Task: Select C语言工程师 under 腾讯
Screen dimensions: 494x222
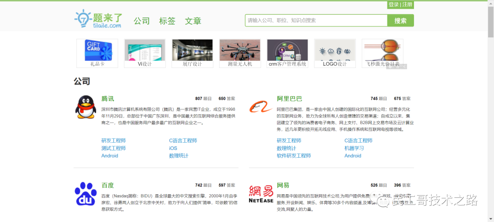Action: (183, 140)
